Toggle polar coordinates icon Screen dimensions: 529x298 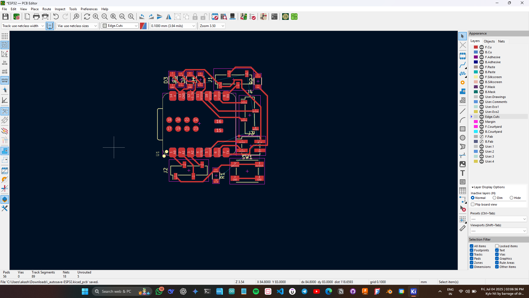tap(5, 54)
